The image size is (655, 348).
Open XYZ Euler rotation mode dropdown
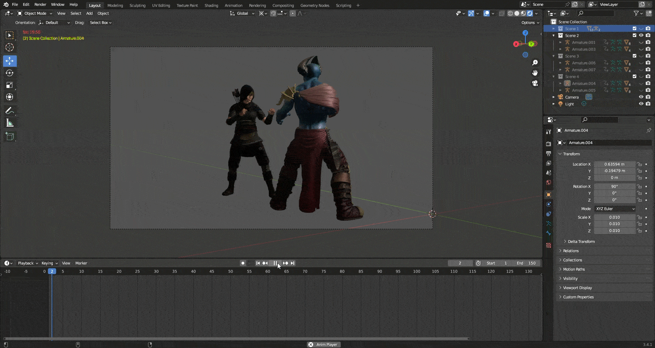[615, 209]
